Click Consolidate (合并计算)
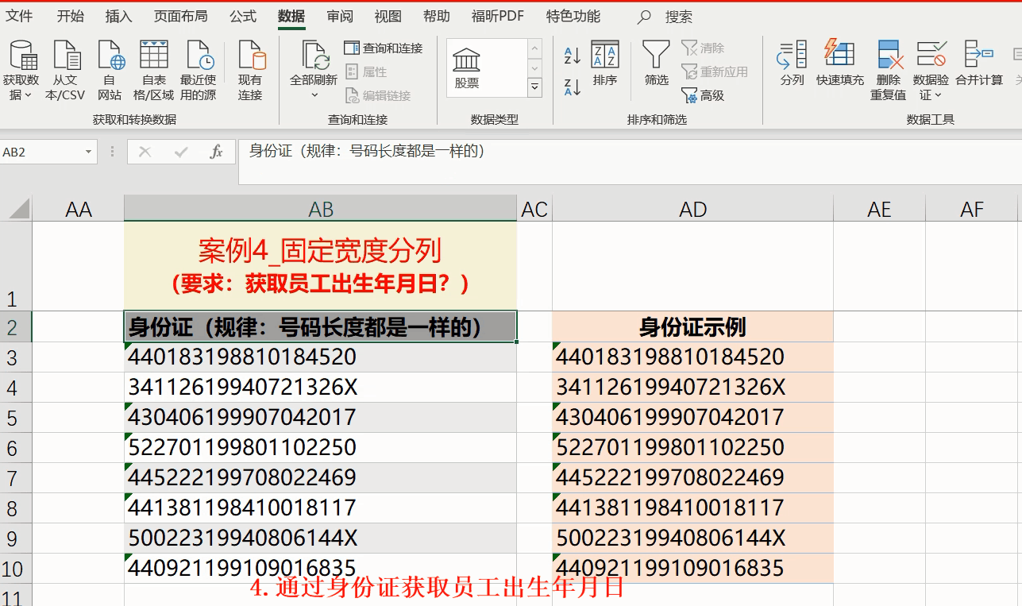Screen dimensions: 1022x606 click(x=978, y=64)
